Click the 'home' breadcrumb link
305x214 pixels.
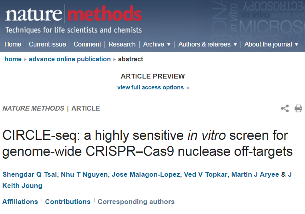coord(13,59)
